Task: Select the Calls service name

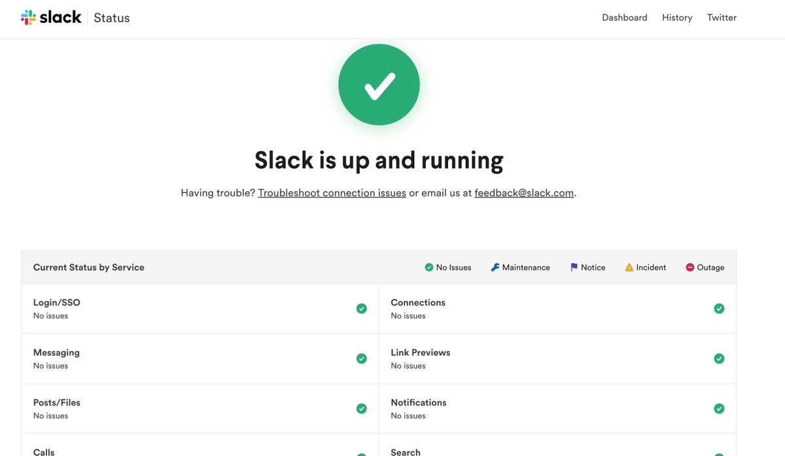Action: tap(44, 452)
